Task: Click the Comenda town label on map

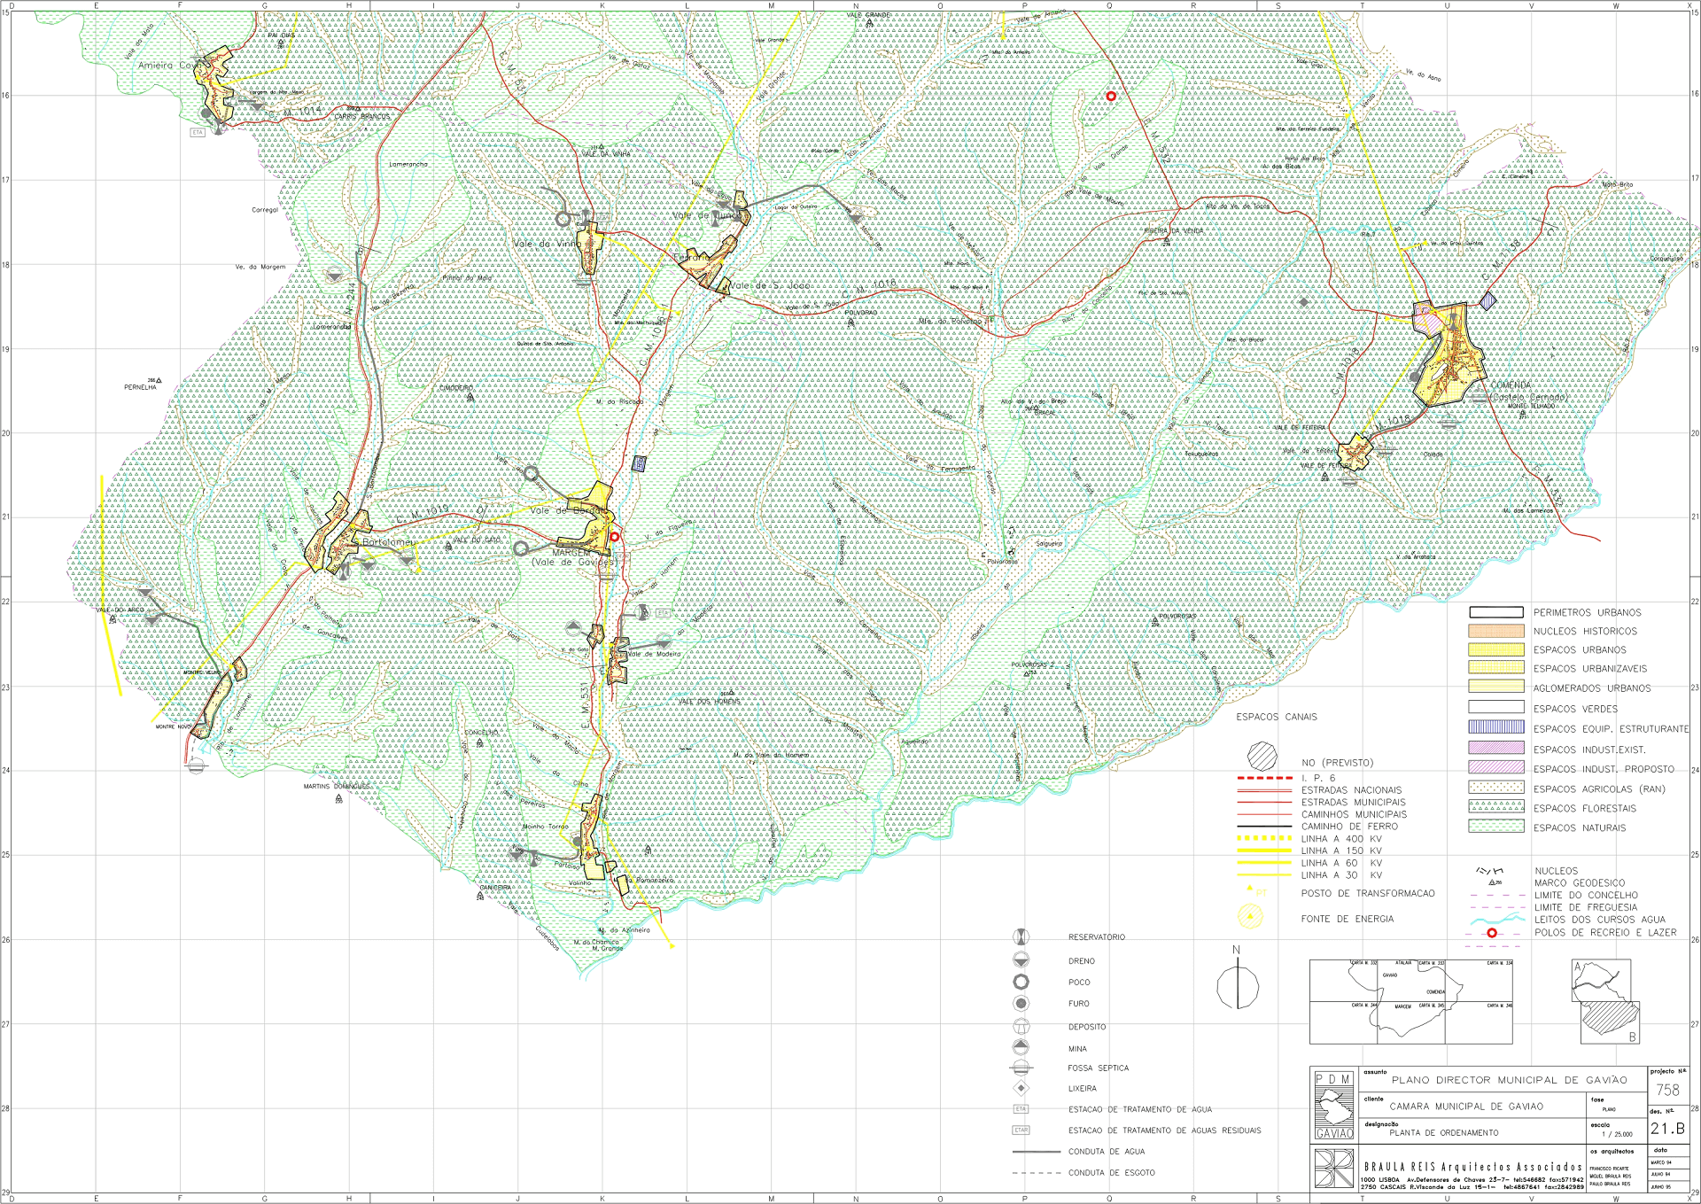Action: click(1511, 385)
